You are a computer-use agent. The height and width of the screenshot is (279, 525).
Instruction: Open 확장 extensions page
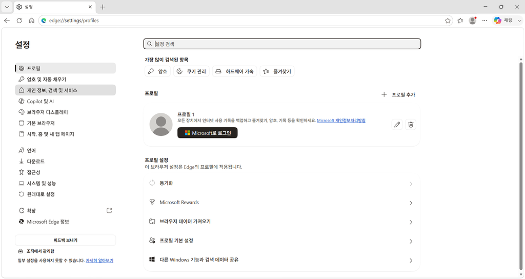(65, 210)
